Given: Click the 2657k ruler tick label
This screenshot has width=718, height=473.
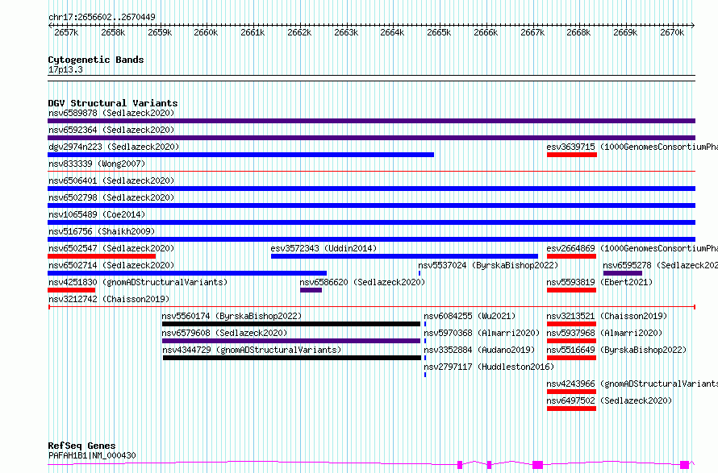Looking at the screenshot, I should [x=66, y=33].
